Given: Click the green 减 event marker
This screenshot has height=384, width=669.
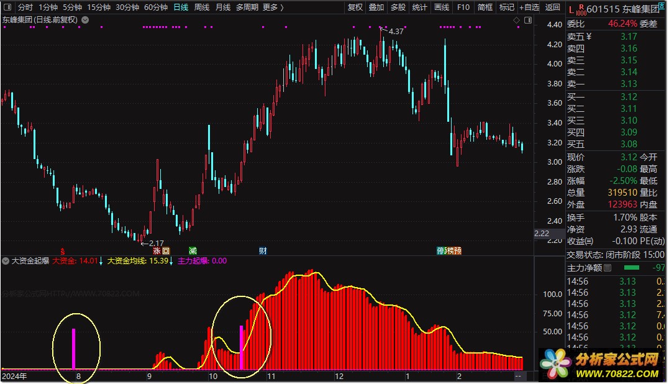Looking at the screenshot, I should click(193, 251).
